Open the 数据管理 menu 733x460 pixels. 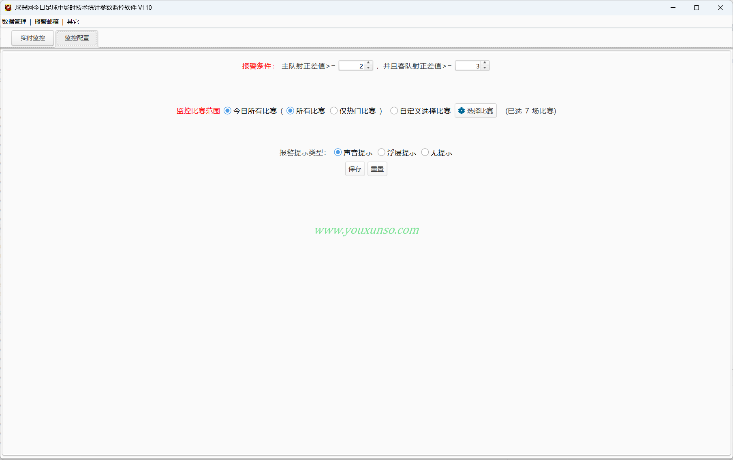(x=14, y=22)
